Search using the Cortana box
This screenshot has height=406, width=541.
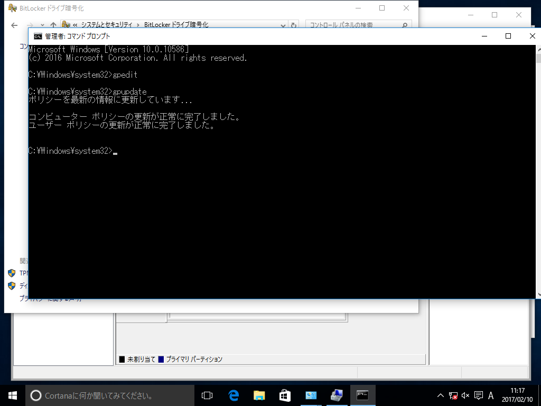tap(110, 395)
